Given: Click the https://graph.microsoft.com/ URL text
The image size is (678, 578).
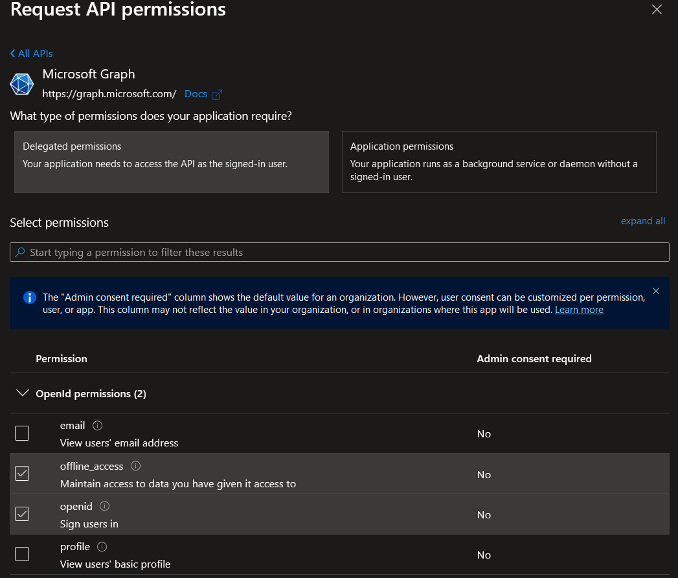Looking at the screenshot, I should pyautogui.click(x=109, y=94).
